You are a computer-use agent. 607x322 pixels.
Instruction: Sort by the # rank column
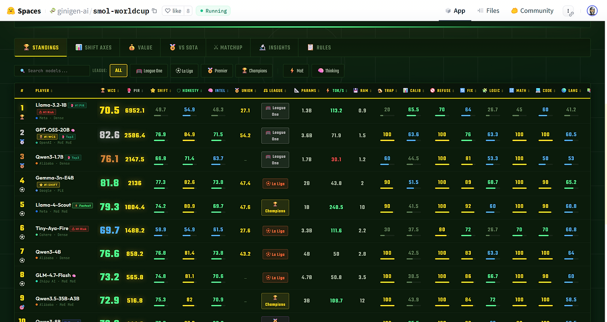coord(22,90)
